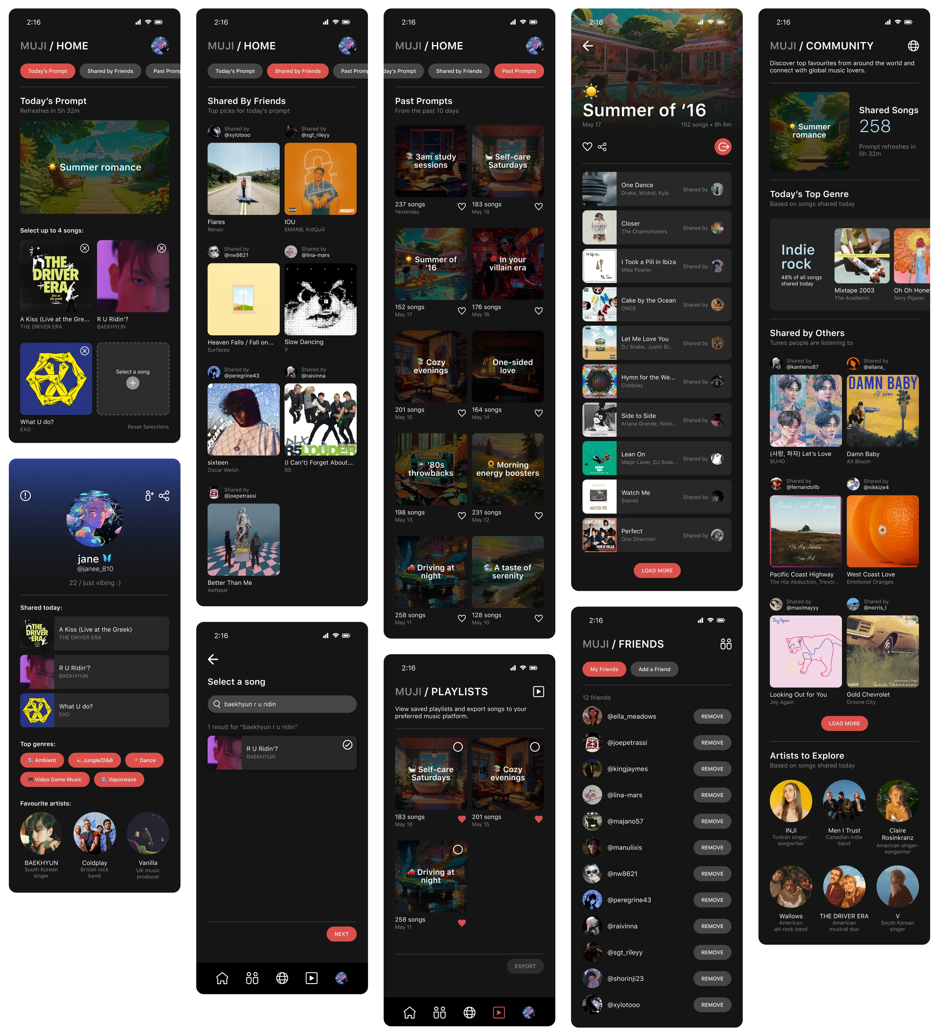Click the friends icon beside the FRIENDS title
The image size is (939, 1036).
coord(726,644)
